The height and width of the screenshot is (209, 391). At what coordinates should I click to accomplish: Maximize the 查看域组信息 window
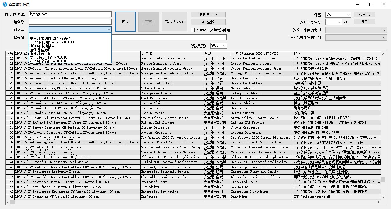[371, 4]
